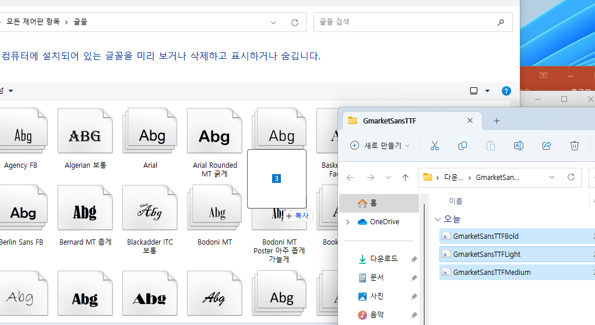Viewport: 595px width, 325px height.
Task: Open recent locations chevron in Explorer
Action: tap(388, 178)
